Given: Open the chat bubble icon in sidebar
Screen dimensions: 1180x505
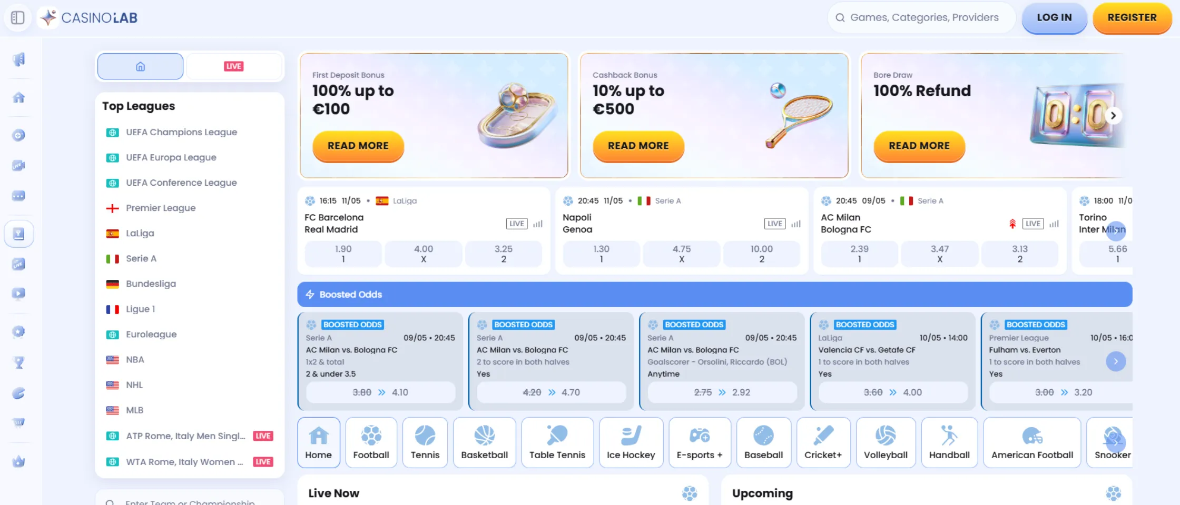Looking at the screenshot, I should (x=19, y=196).
